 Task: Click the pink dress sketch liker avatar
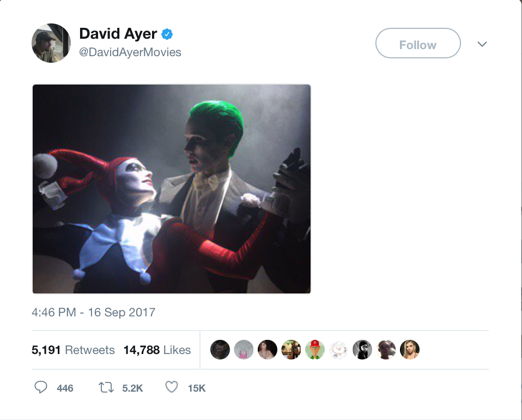(244, 350)
